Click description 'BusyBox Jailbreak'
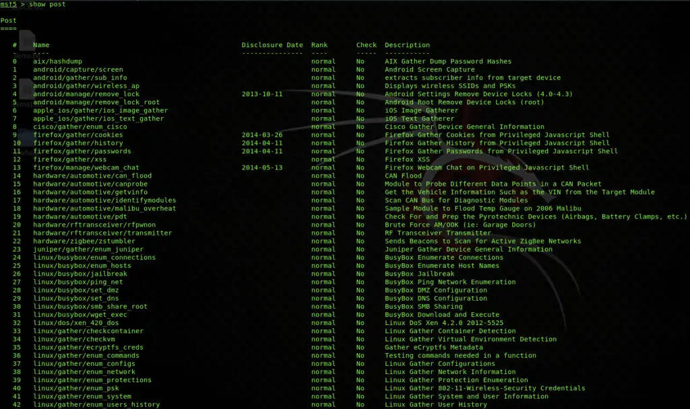 [x=419, y=274]
